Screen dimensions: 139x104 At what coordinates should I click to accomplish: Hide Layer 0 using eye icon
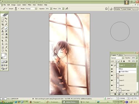112,85
